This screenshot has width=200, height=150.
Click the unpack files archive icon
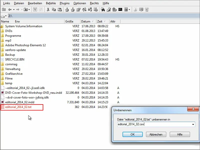coord(73,9)
